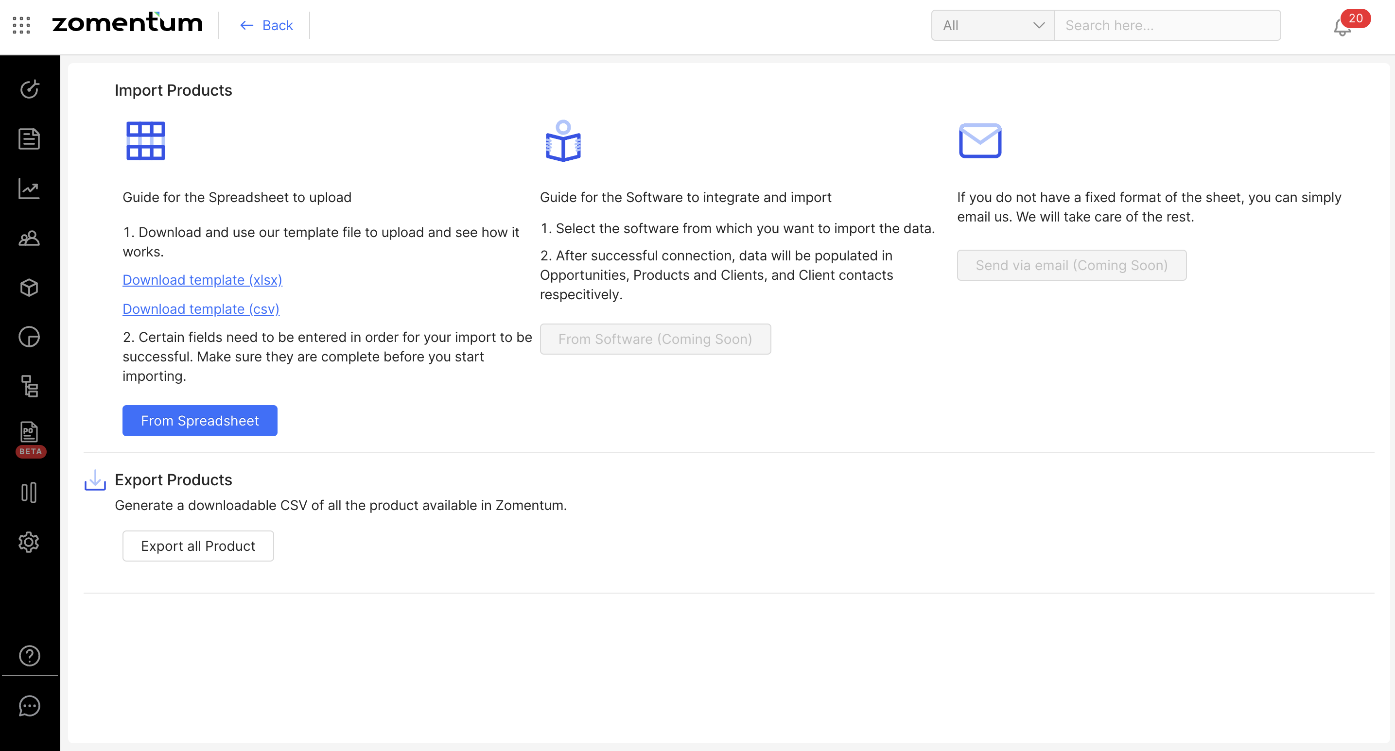Click the From Spreadsheet button
1395x751 pixels.
pyautogui.click(x=200, y=420)
